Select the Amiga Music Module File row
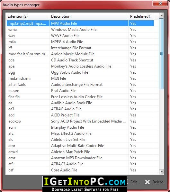This screenshot has height=192, width=170. [x=80, y=54]
